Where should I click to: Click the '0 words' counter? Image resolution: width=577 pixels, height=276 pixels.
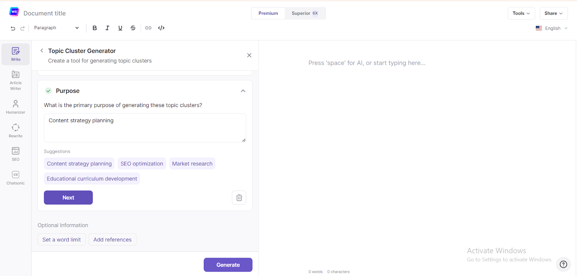(x=316, y=272)
